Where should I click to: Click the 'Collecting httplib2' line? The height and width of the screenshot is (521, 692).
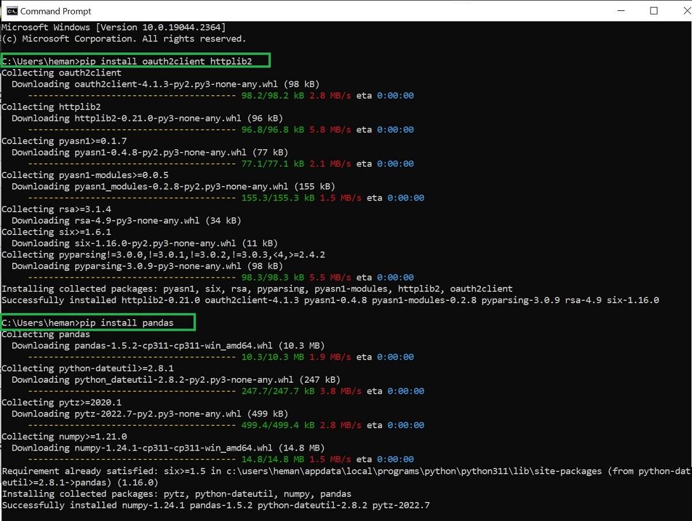51,107
